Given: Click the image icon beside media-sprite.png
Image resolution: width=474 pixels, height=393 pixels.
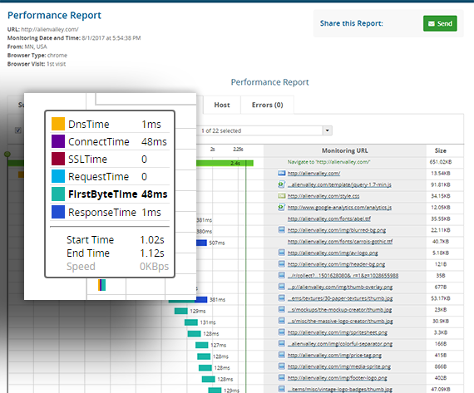Looking at the screenshot, I should [281, 366].
